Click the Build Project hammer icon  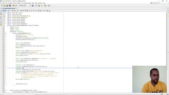point(36,6)
